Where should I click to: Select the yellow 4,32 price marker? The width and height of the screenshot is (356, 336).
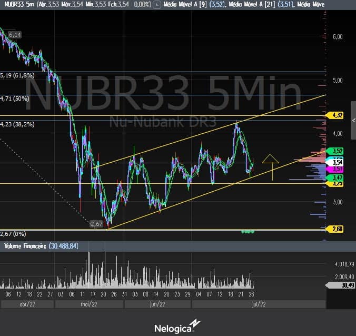(x=337, y=115)
